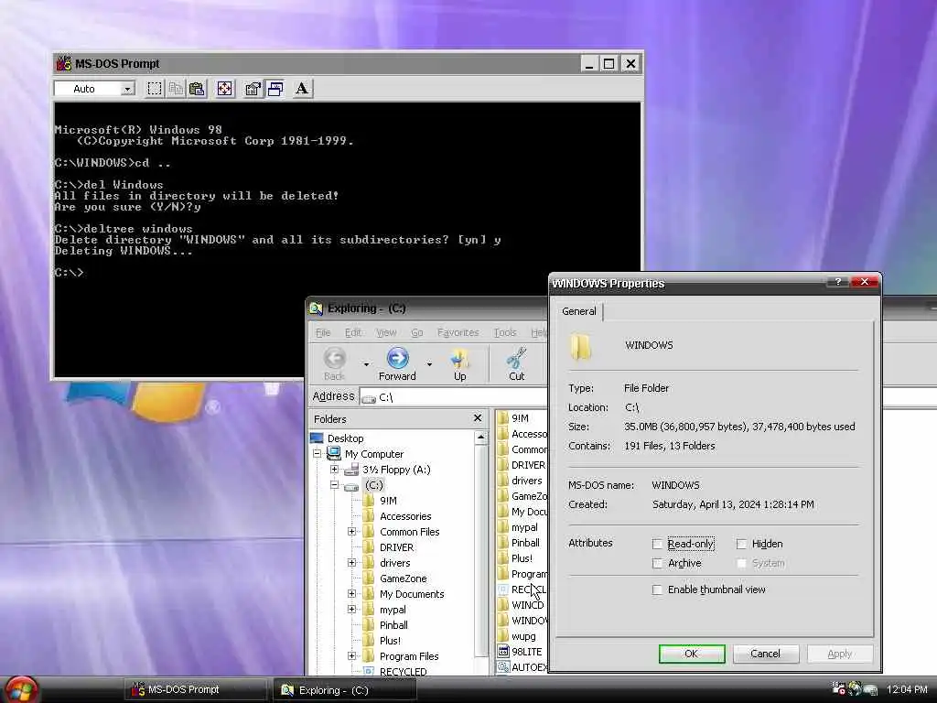Image resolution: width=937 pixels, height=703 pixels.
Task: Toggle the Background icon in MS-DOS Prompt toolbar
Action: 275,89
